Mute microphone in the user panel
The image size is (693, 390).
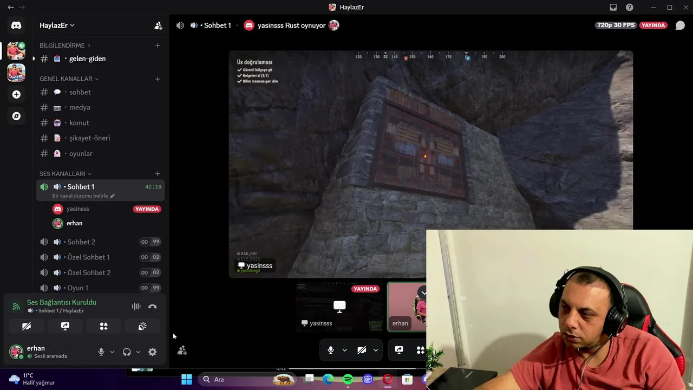[x=101, y=352]
